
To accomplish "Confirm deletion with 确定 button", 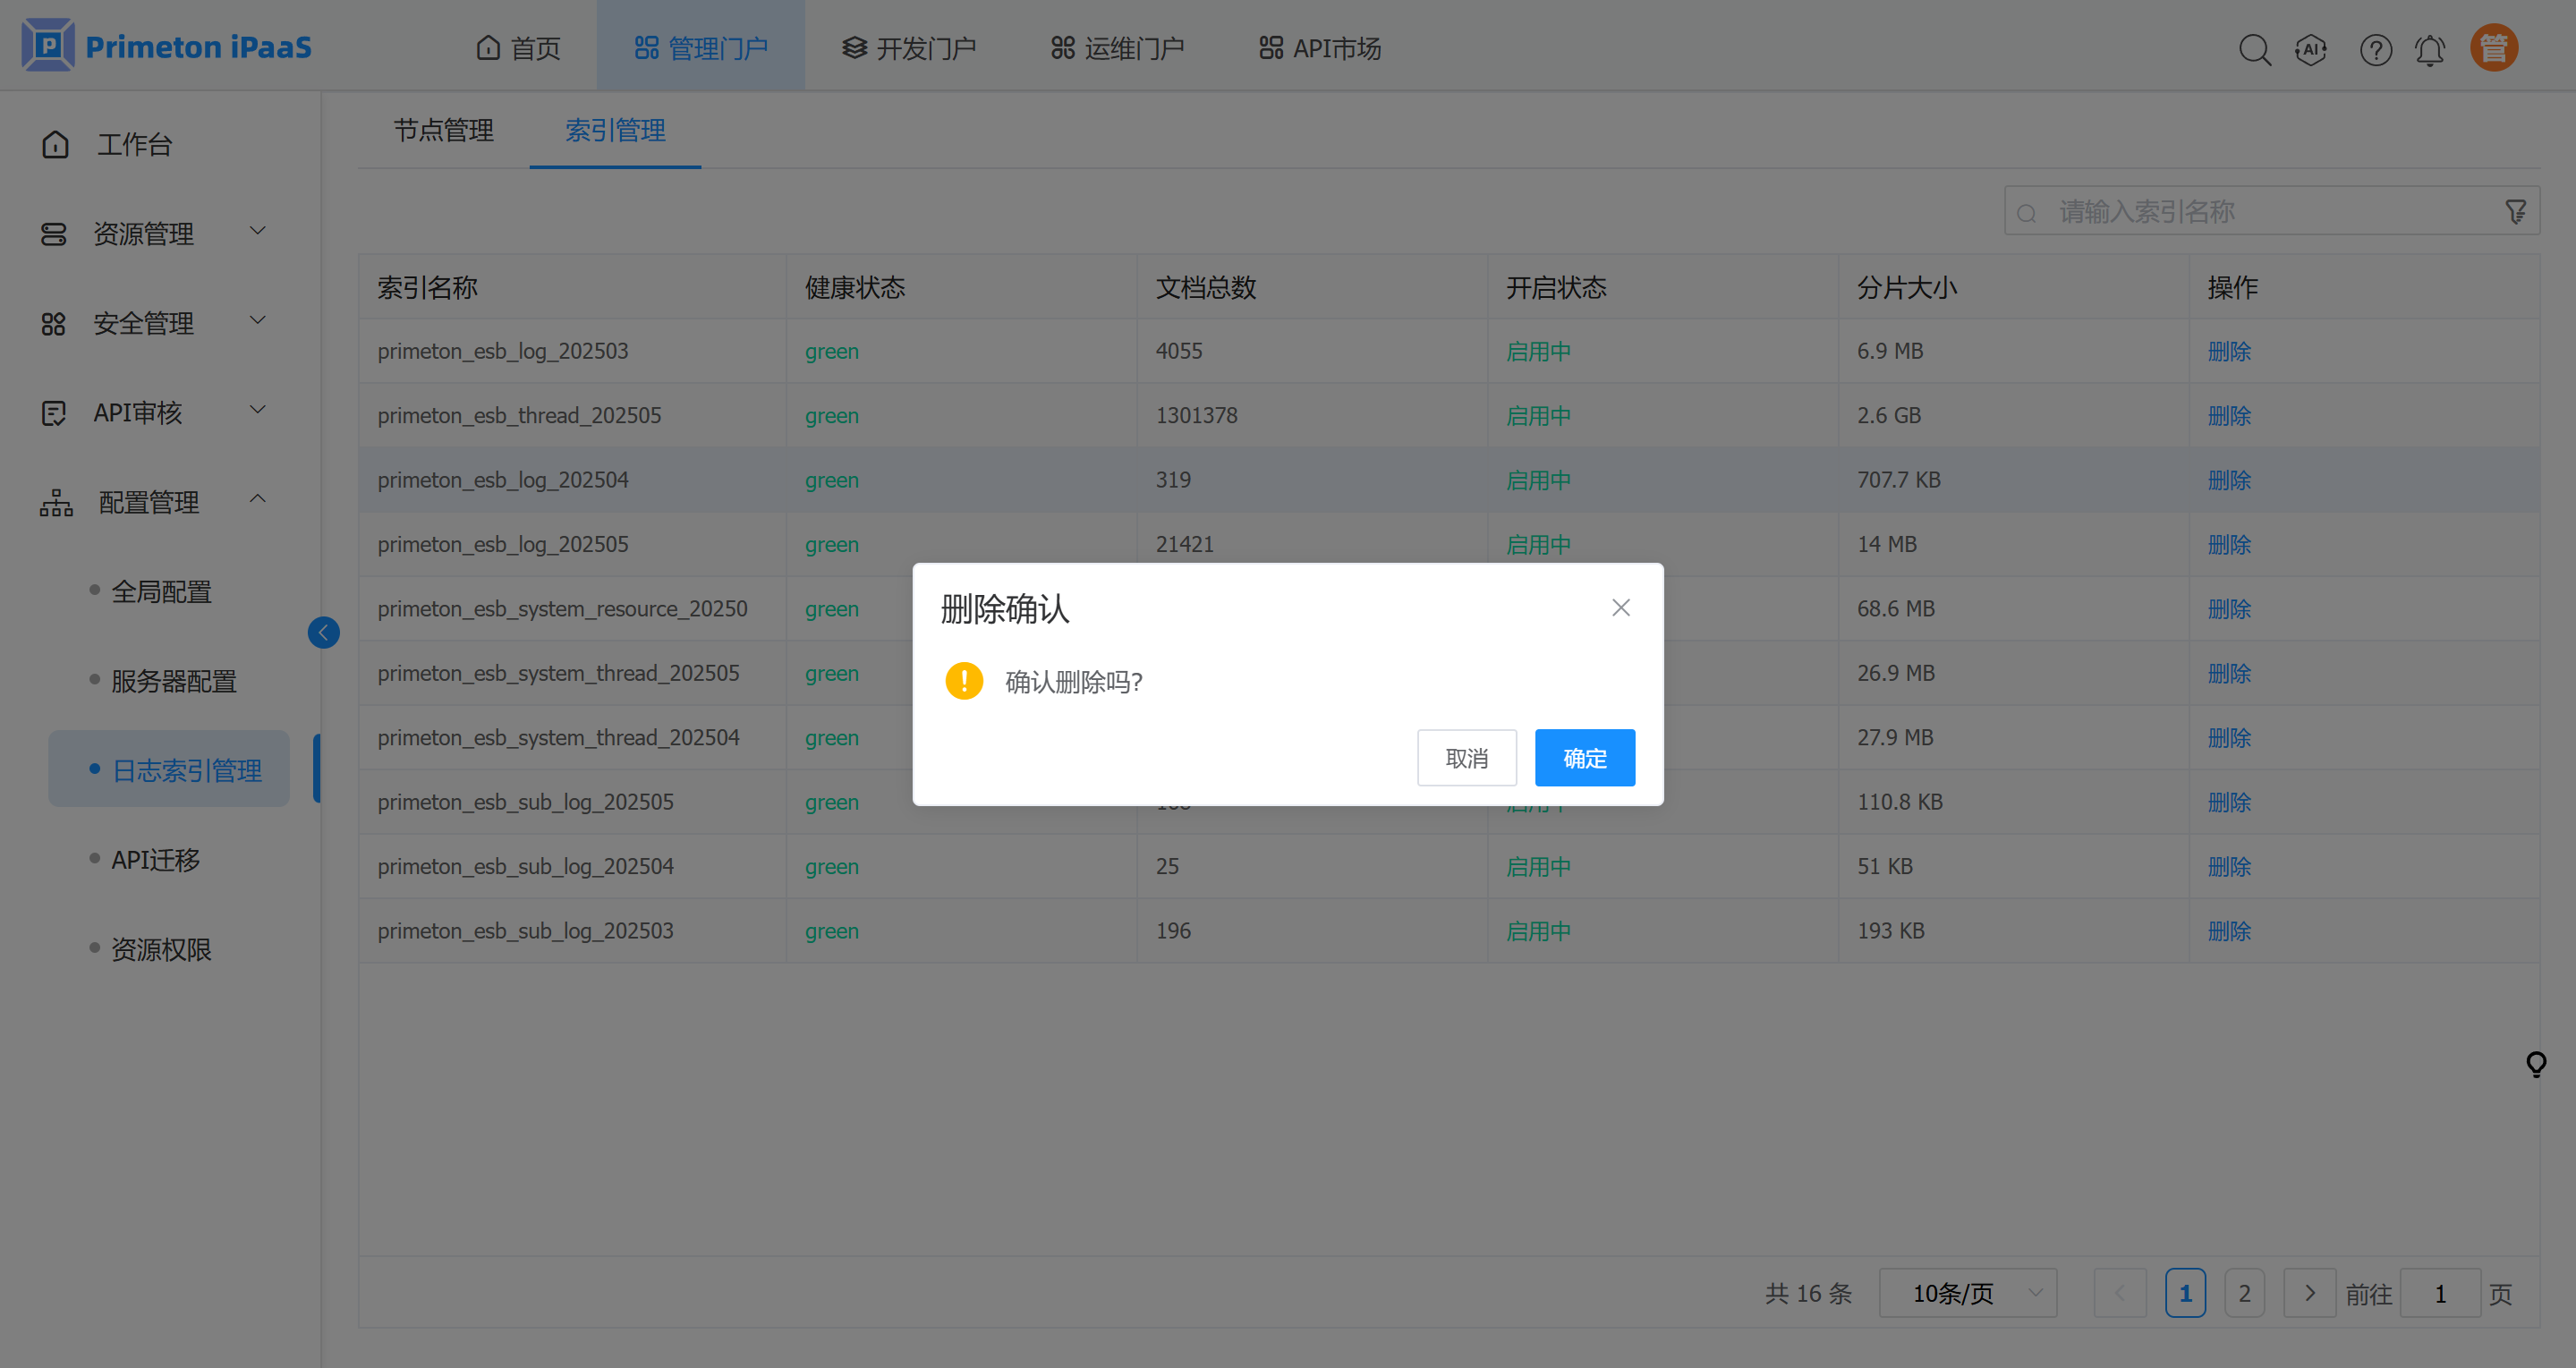I will (x=1584, y=758).
